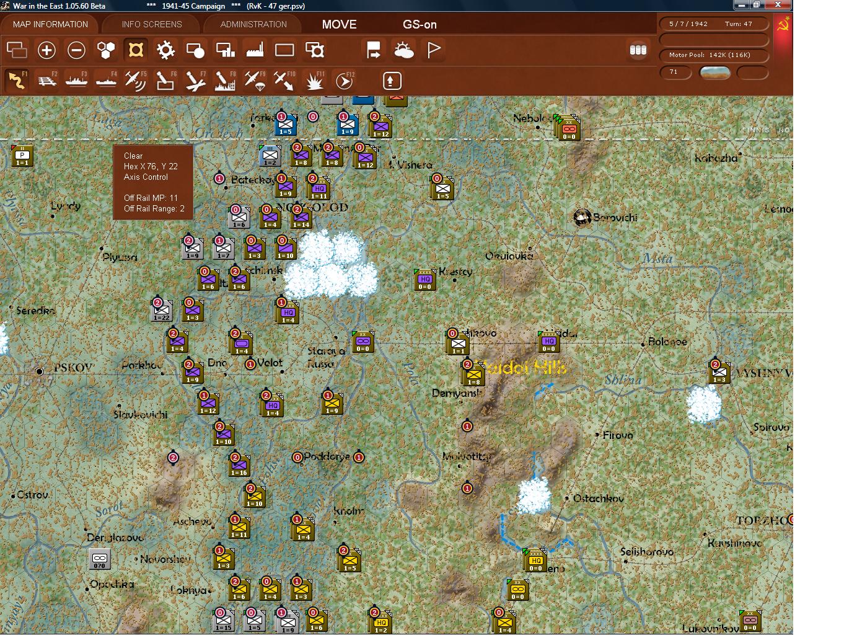
Task: Click the Opochka town label
Action: pos(112,584)
